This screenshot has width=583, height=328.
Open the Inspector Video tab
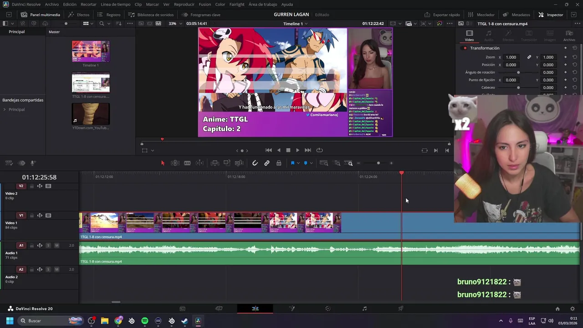[x=469, y=36]
